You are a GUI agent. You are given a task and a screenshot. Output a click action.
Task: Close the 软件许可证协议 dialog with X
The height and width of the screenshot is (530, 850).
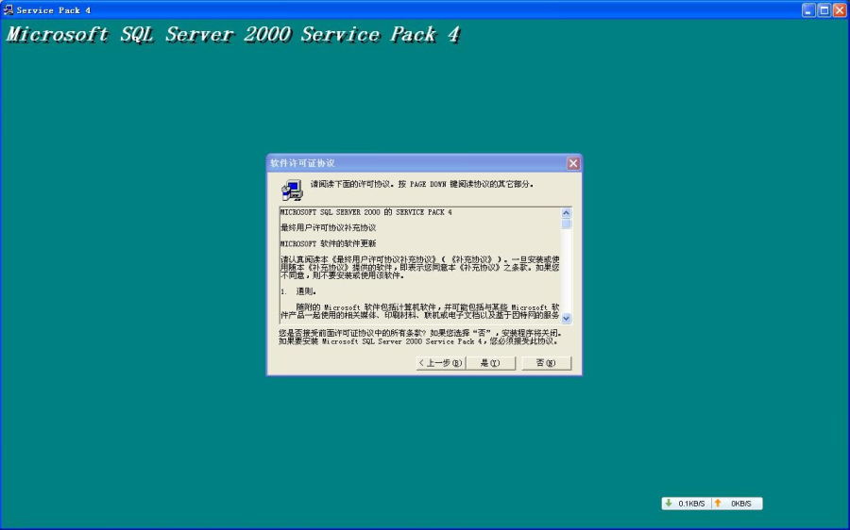[x=572, y=163]
